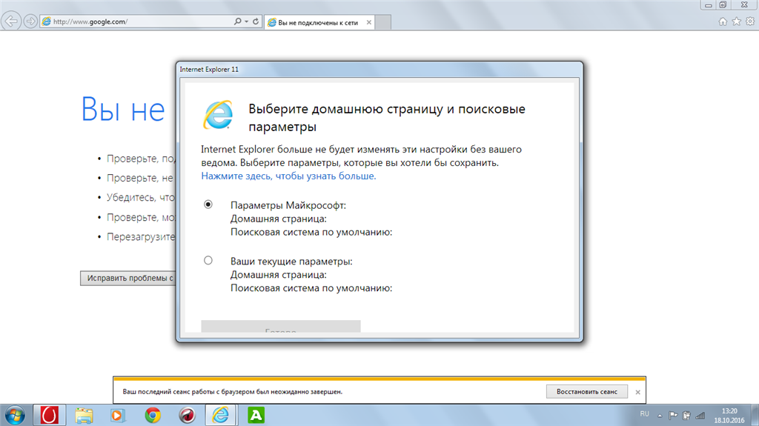Click 'Восстановить сеанс' button
This screenshot has width=759, height=426.
point(587,392)
